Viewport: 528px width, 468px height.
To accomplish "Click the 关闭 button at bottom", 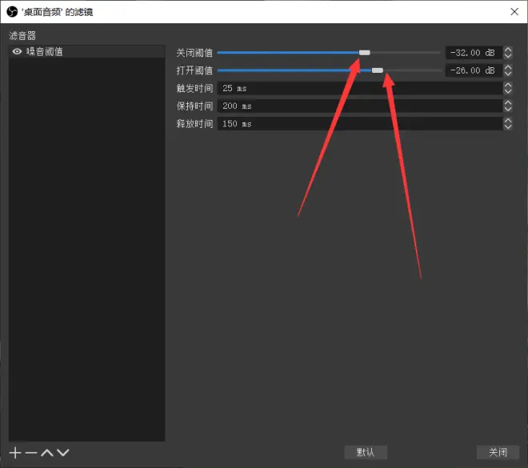I will (498, 452).
